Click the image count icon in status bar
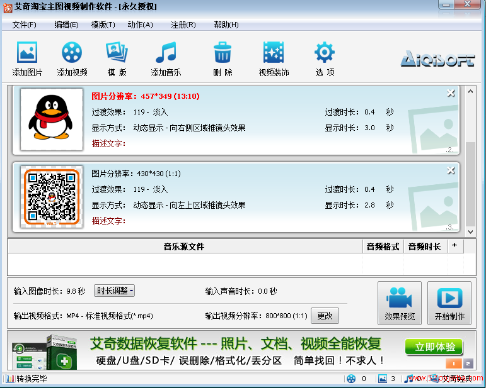 click(383, 379)
